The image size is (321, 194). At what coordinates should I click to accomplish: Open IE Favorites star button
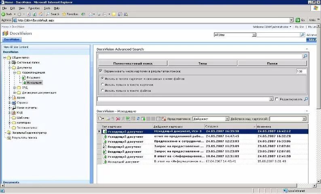(x=70, y=14)
